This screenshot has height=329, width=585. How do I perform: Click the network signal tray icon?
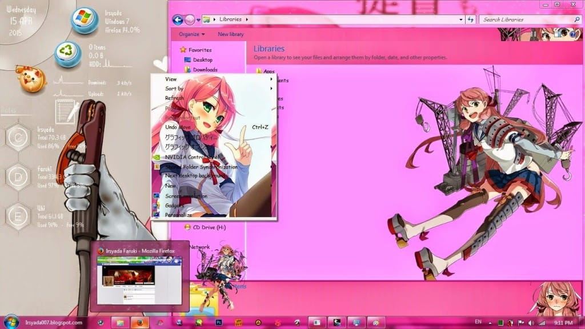coord(542,323)
